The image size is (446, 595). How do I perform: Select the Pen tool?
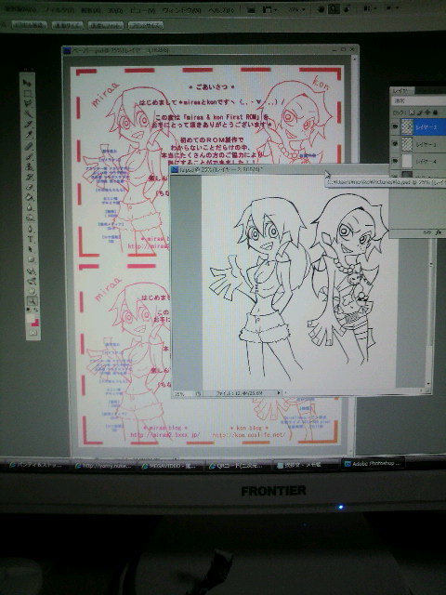point(31,230)
